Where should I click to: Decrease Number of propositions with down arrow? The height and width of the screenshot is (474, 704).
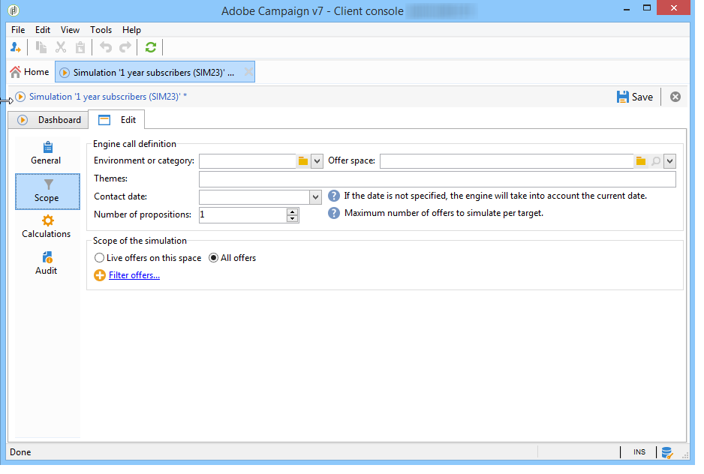tap(292, 218)
